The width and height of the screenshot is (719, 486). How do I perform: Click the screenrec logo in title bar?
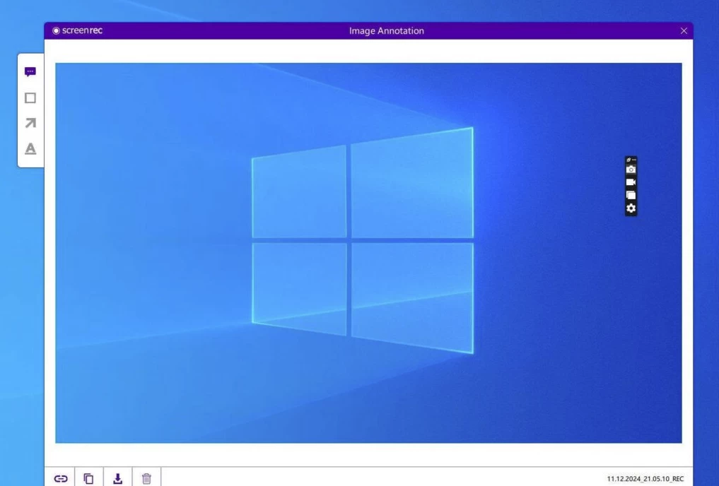click(x=78, y=30)
